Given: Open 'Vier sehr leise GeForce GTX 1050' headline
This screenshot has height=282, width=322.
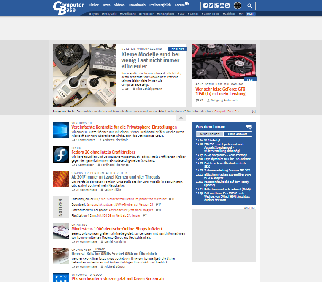Looking at the screenshot, I should coord(220,92).
